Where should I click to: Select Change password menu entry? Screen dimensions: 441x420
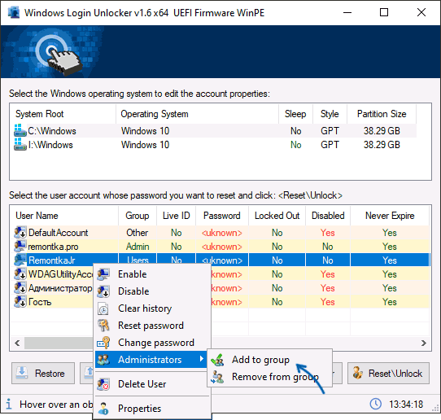pyautogui.click(x=152, y=343)
